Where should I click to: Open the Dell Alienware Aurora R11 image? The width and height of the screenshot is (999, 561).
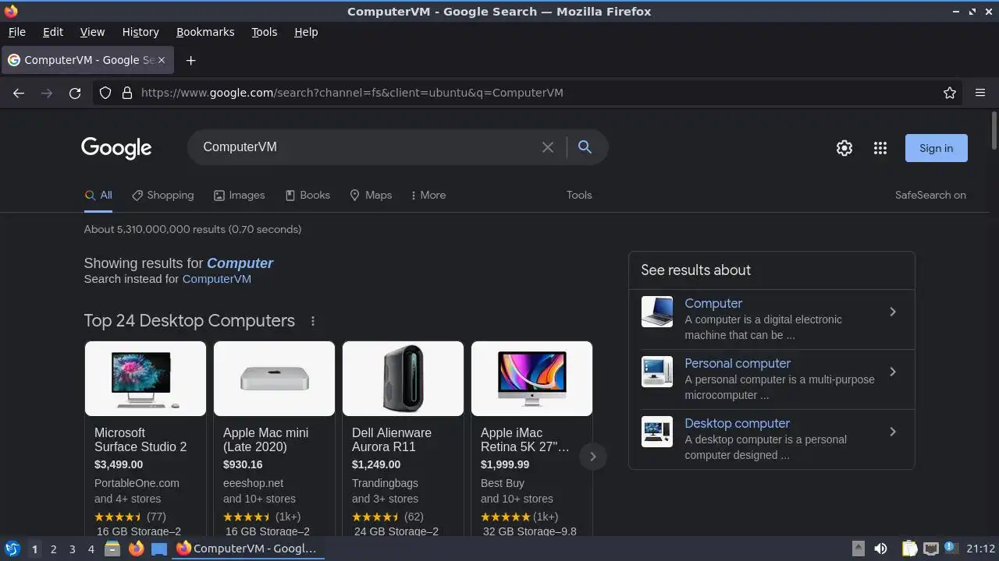tap(403, 379)
